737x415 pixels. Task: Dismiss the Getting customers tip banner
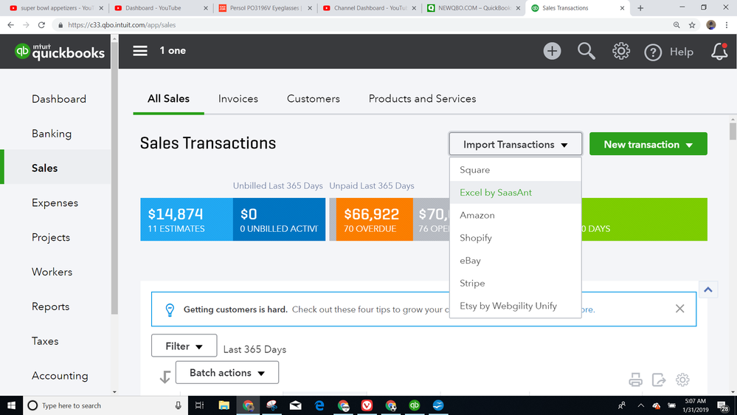pos(680,309)
